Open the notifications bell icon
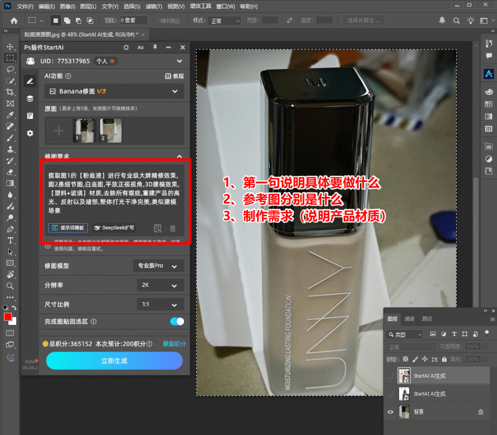 point(442,20)
